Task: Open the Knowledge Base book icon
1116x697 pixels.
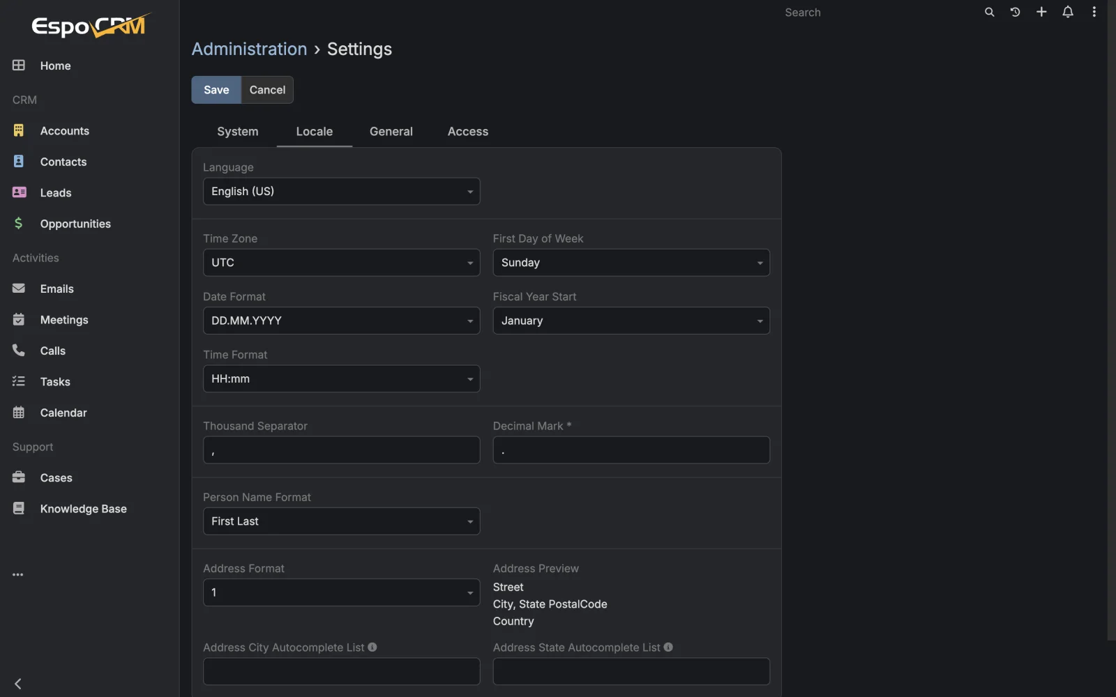Action: click(19, 508)
